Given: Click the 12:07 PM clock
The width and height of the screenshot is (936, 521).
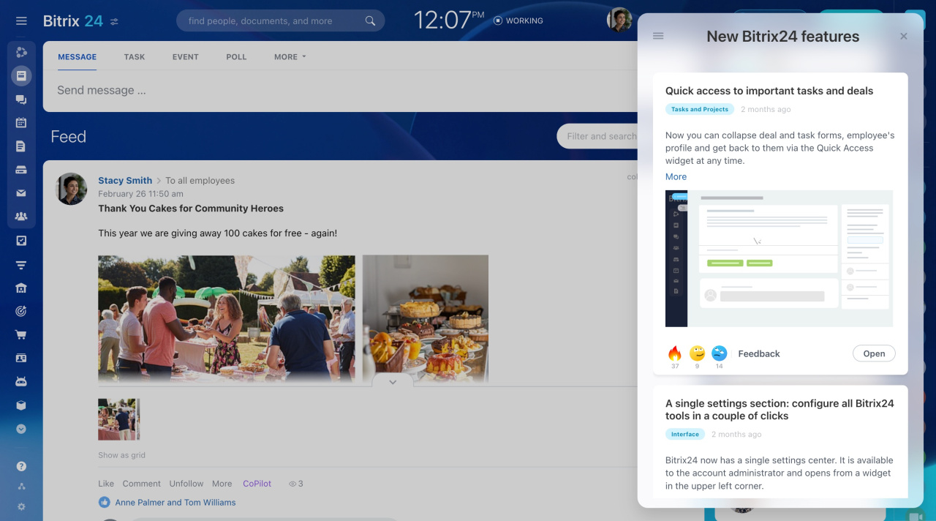Looking at the screenshot, I should click(449, 20).
